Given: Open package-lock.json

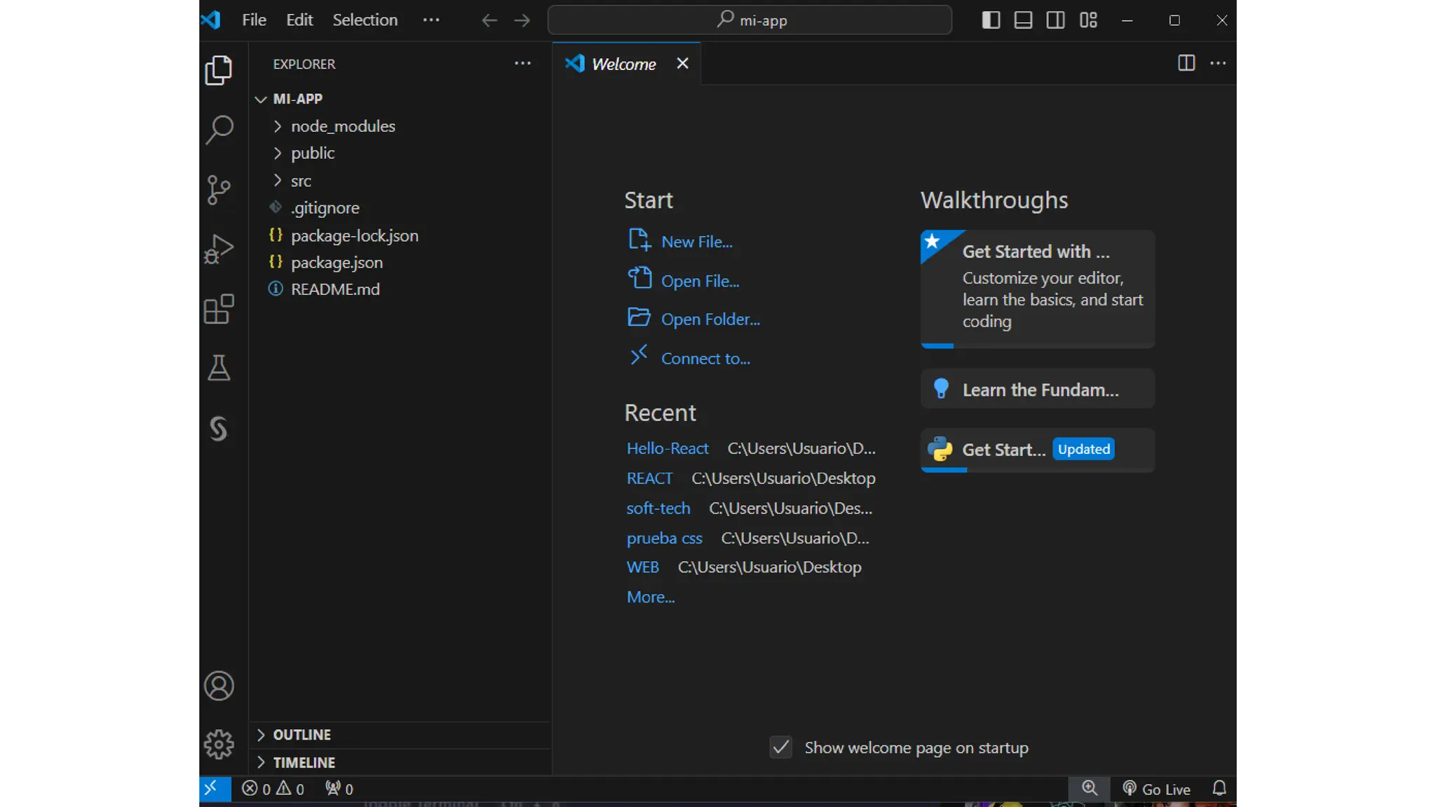Looking at the screenshot, I should pyautogui.click(x=400, y=235).
